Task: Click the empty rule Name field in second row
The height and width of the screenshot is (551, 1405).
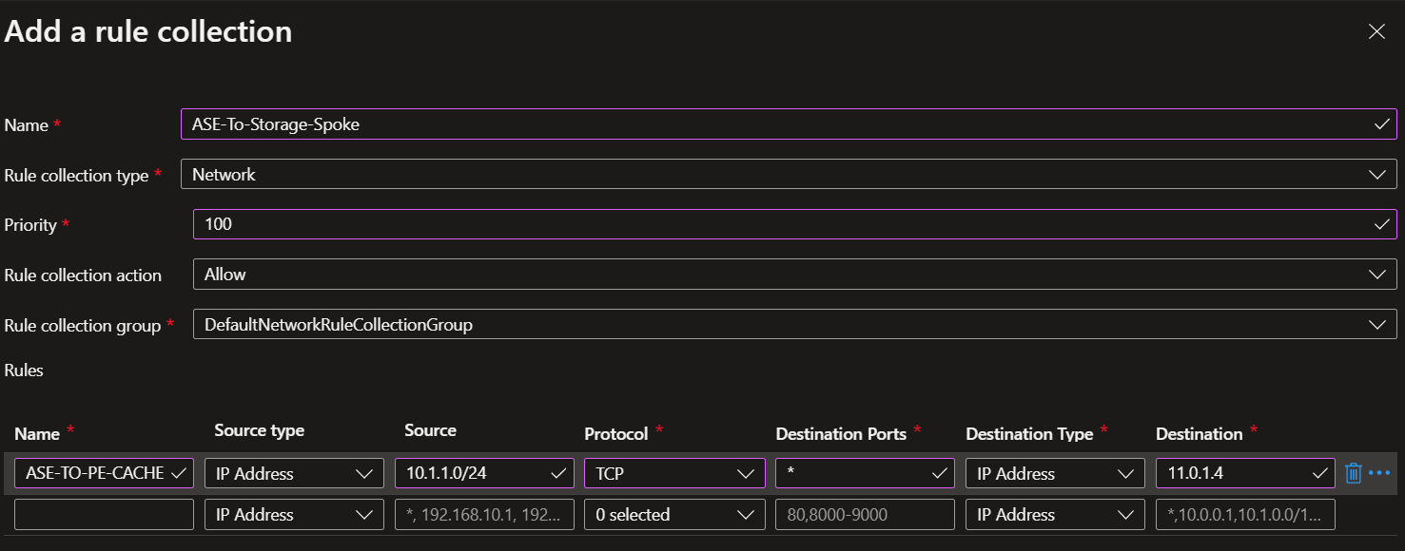Action: 104,515
